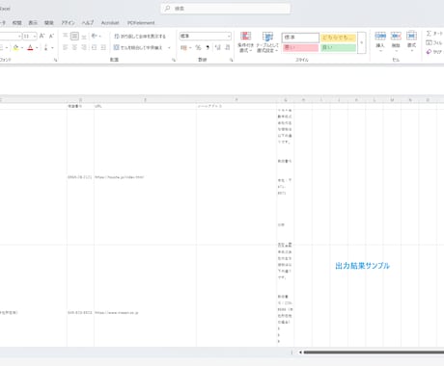Click the scroll-left arrow of horizontal scrollbar
The image size is (444, 366).
pos(300,353)
